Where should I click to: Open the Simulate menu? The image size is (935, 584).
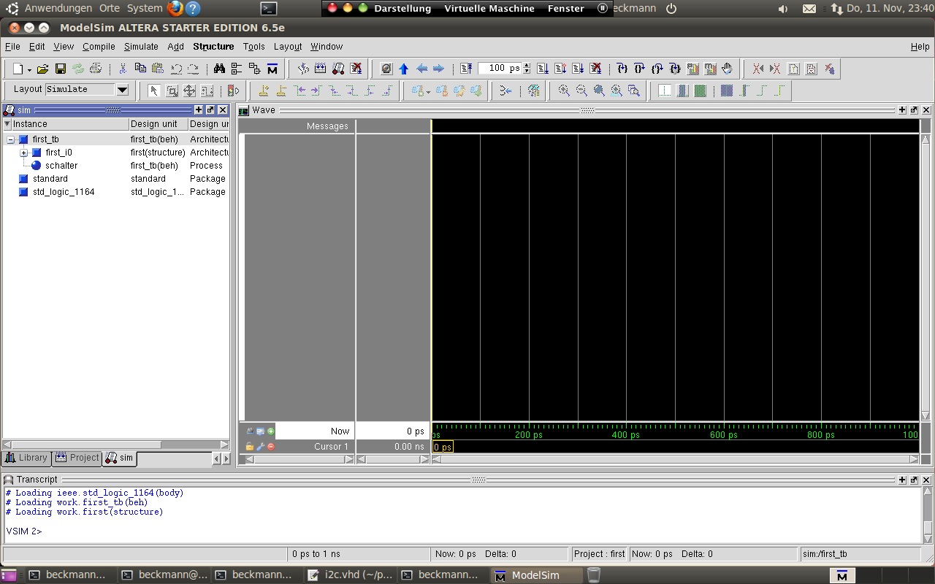(141, 46)
